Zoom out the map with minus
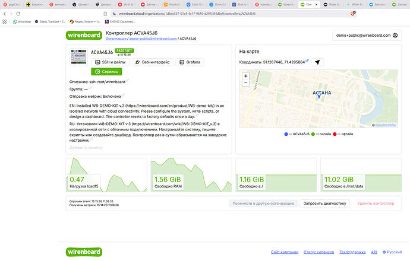The width and height of the screenshot is (410, 261). (245, 82)
